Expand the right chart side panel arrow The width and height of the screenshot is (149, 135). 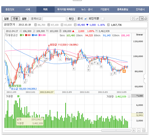[145, 79]
